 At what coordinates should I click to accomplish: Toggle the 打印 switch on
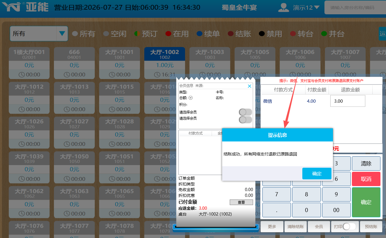pos(349,227)
